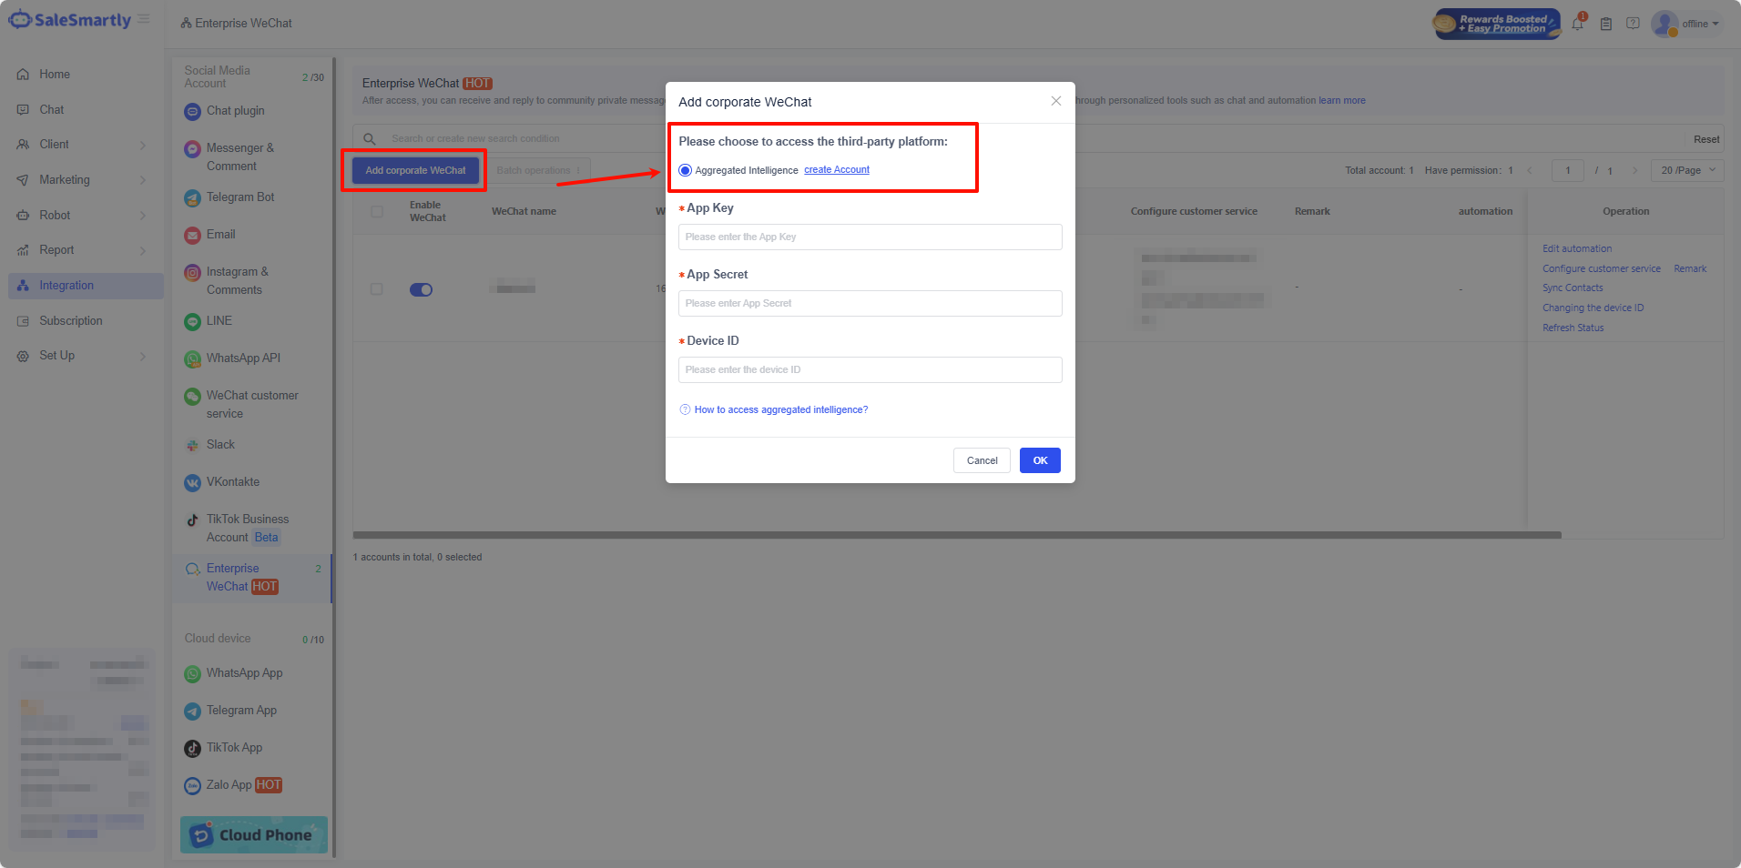This screenshot has height=868, width=1741.
Task: Open the help question mark icon
Action: point(1633,24)
